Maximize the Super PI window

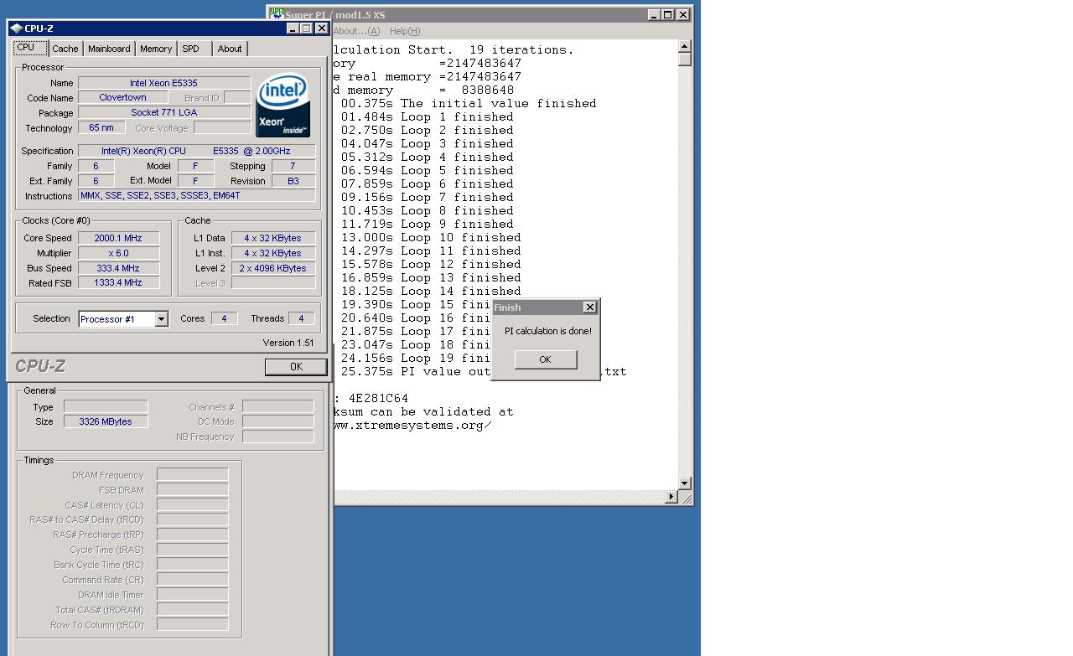pos(667,14)
